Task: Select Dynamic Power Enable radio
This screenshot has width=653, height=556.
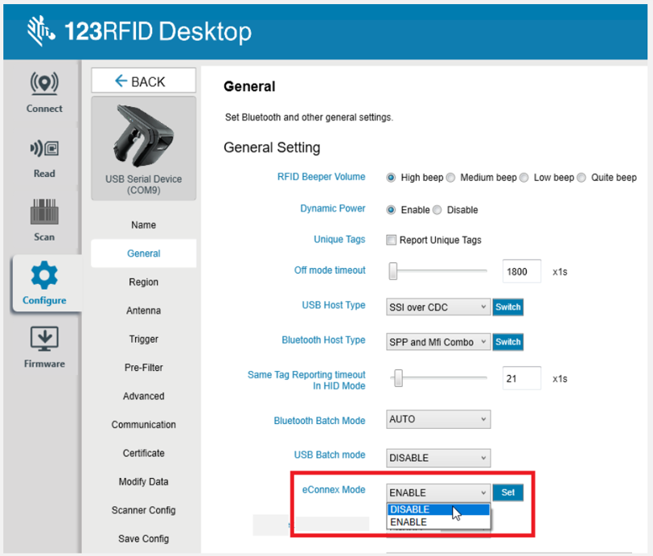Action: (x=391, y=210)
